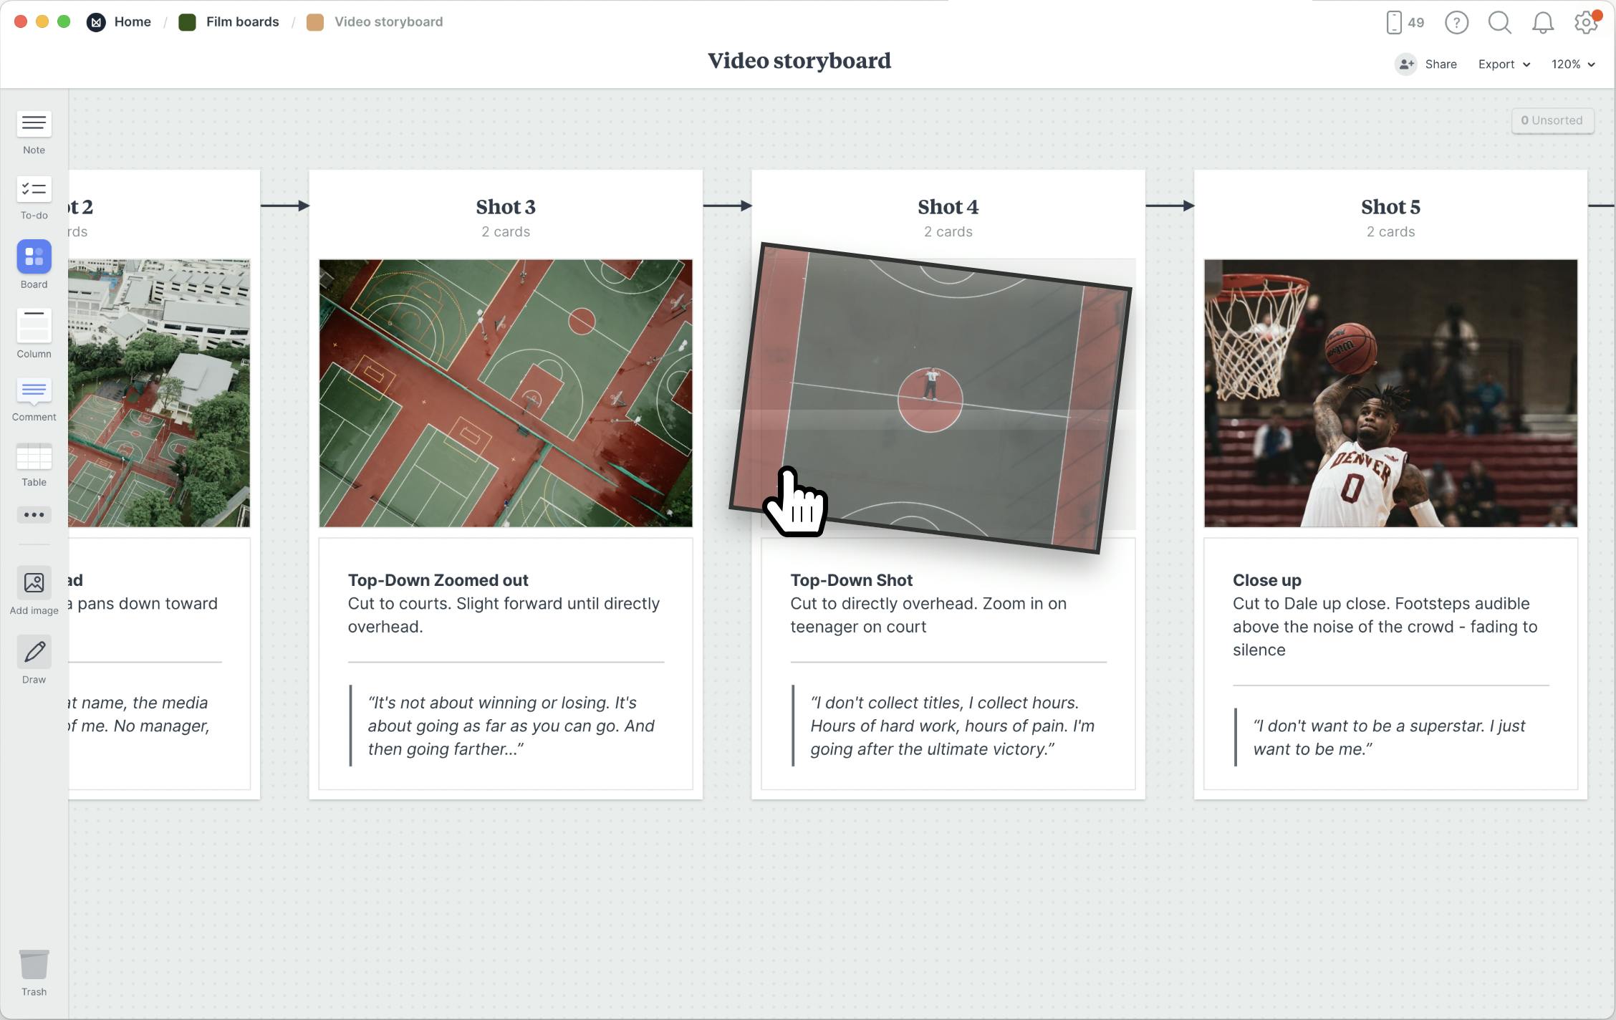This screenshot has height=1020, width=1616.
Task: Click the Shot 3 aerial courts image
Action: [x=505, y=393]
